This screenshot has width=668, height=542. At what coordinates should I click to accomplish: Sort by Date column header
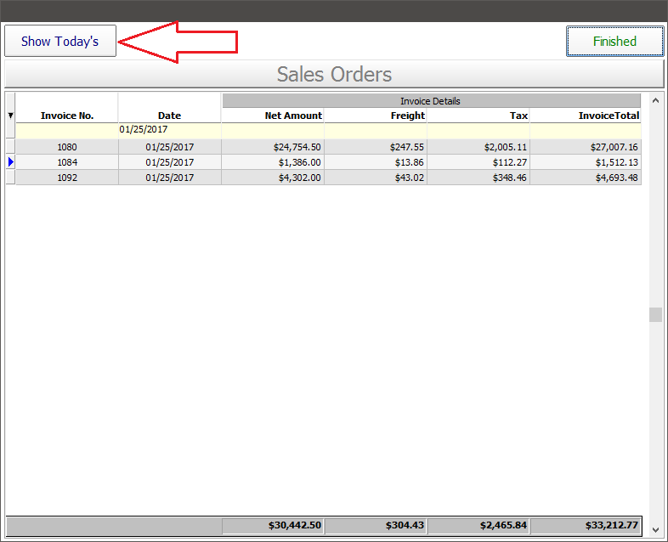(x=169, y=116)
